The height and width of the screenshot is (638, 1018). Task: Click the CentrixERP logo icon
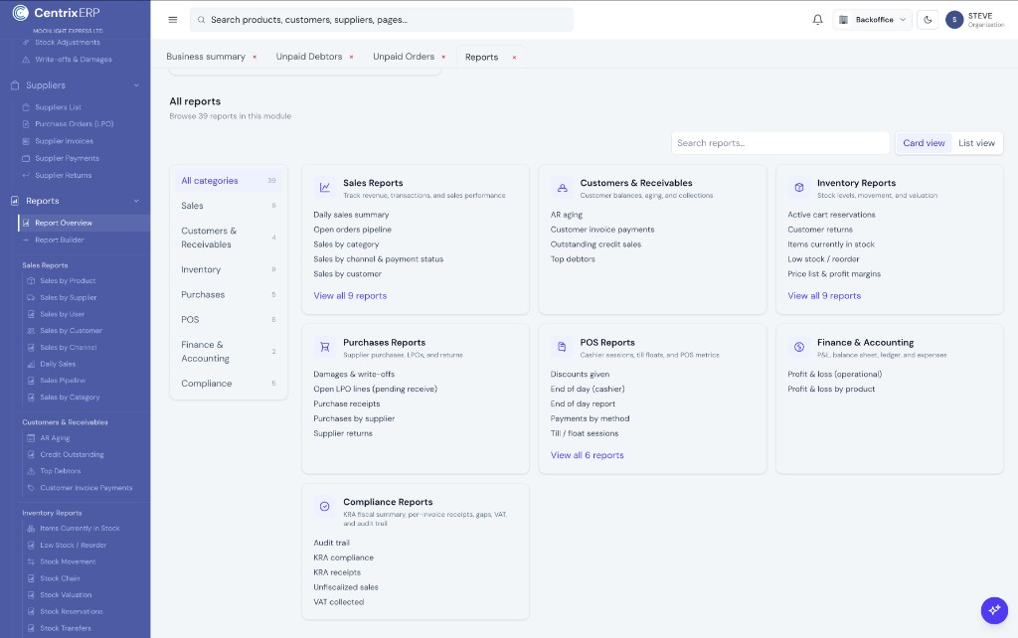click(x=20, y=12)
